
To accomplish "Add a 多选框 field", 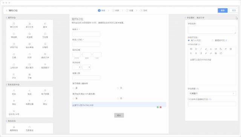I will [x=29, y=35].
